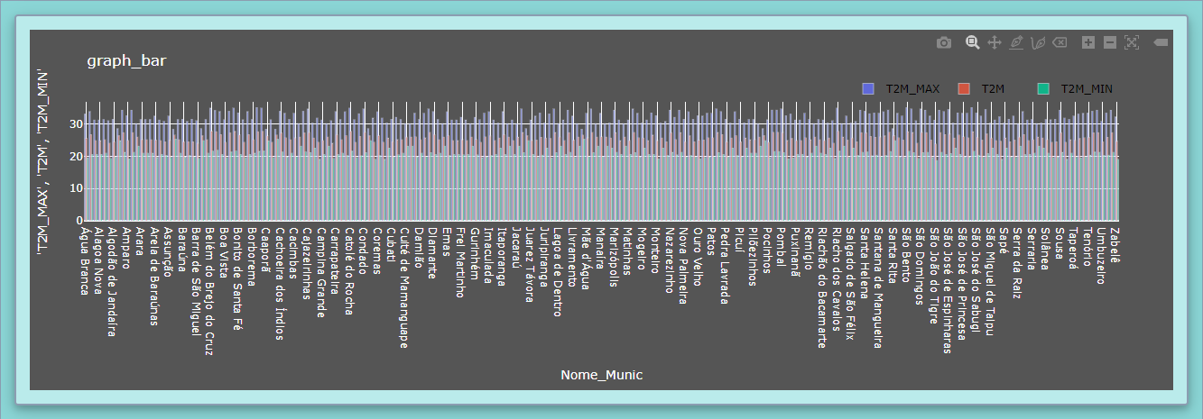This screenshot has height=419, width=1203.
Task: Toggle T2M_MIN trace visibility in legend
Action: [1086, 88]
